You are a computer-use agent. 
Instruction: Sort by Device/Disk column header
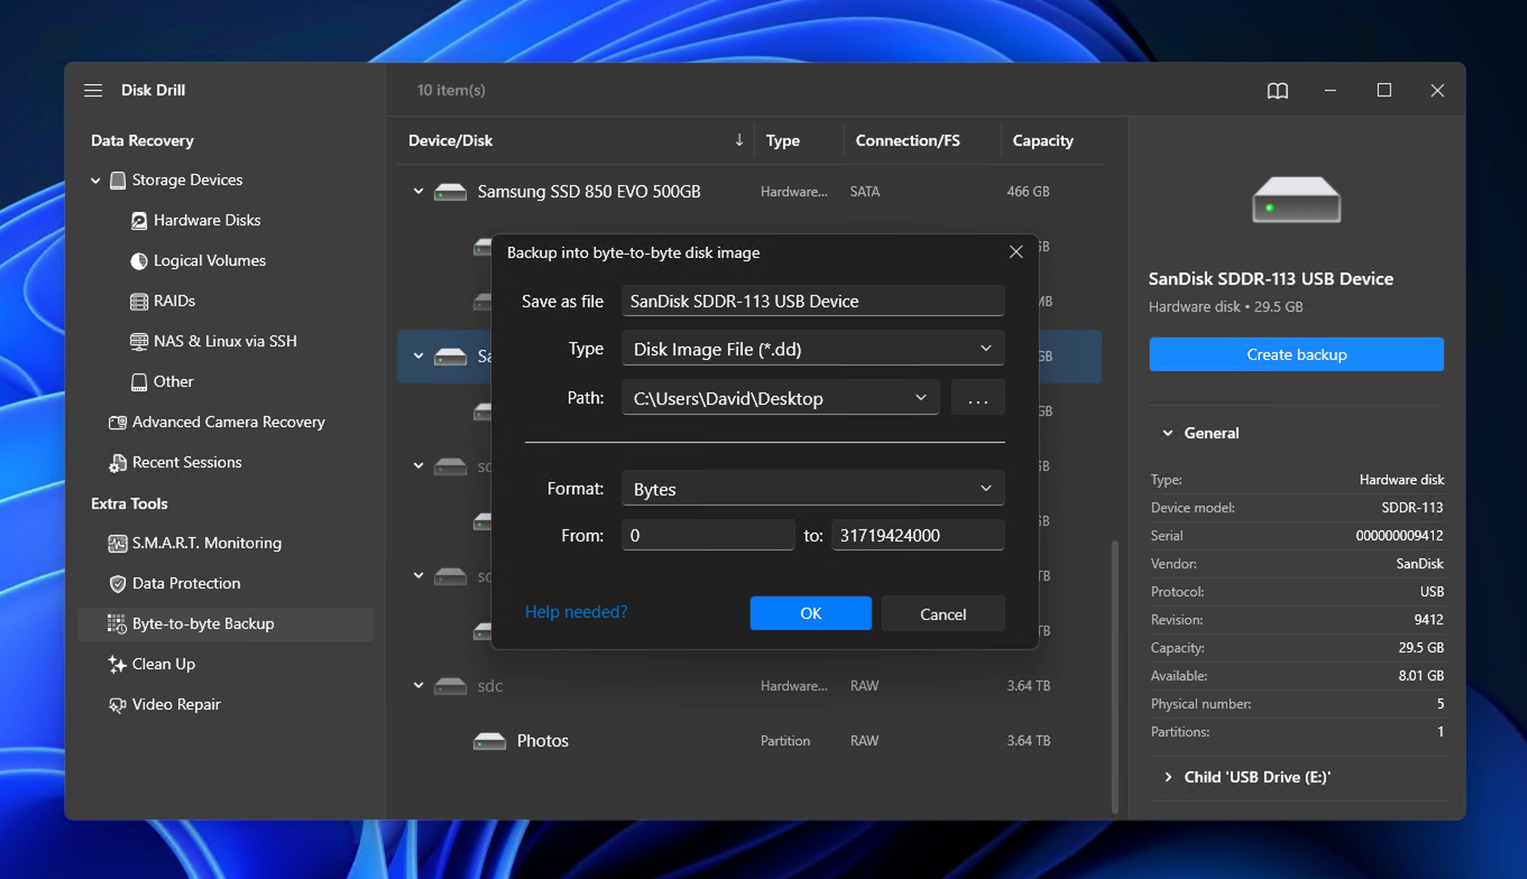[450, 141]
